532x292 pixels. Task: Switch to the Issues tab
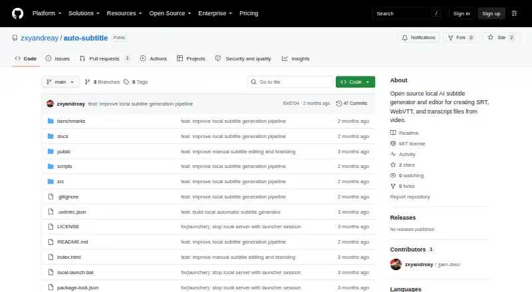click(57, 58)
